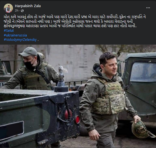
Task: Click the post text line mentioning મહારાણા પ્રતાપ
Action: coord(70,26)
